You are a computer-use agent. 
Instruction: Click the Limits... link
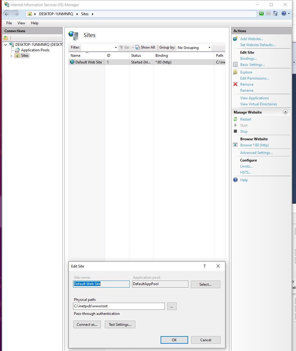click(246, 166)
